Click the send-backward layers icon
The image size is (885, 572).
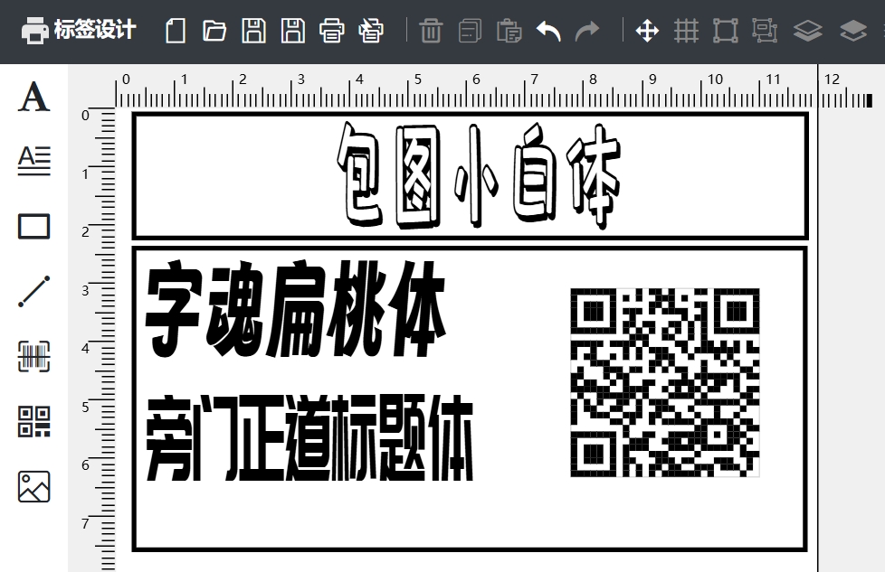click(852, 30)
